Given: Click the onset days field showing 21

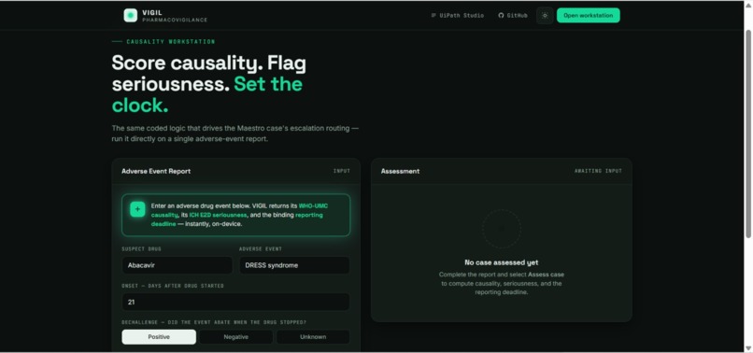Looking at the screenshot, I should (x=235, y=302).
